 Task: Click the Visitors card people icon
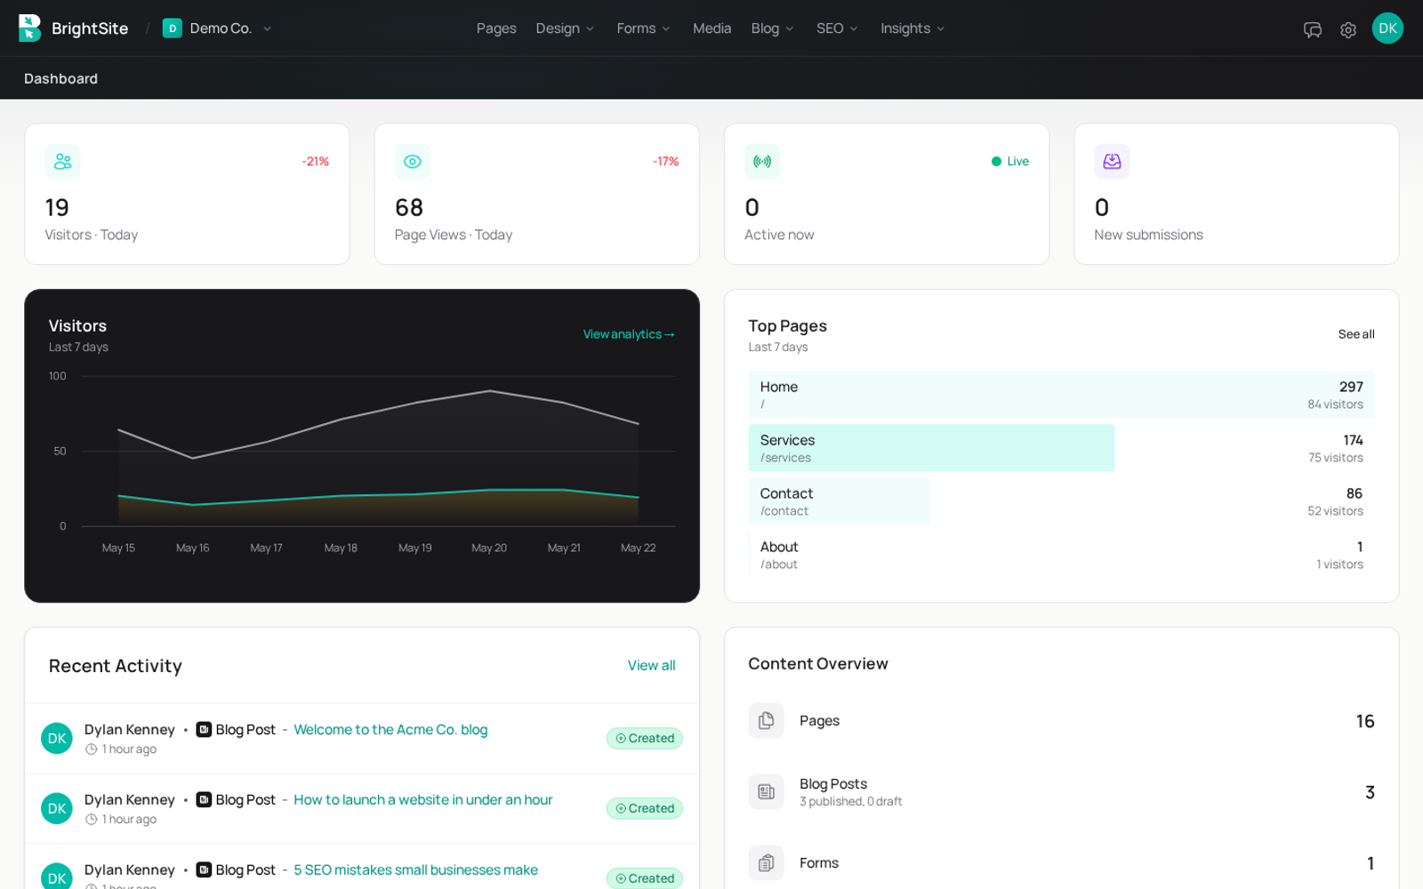[62, 162]
